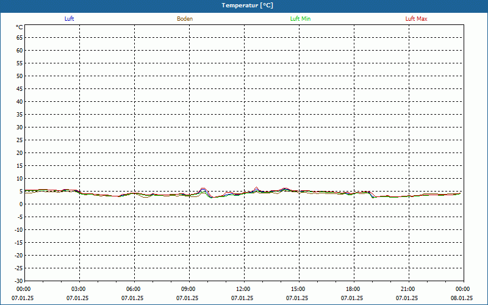Click the 65 value on the temperature axis
This screenshot has width=488, height=305.
[x=20, y=38]
